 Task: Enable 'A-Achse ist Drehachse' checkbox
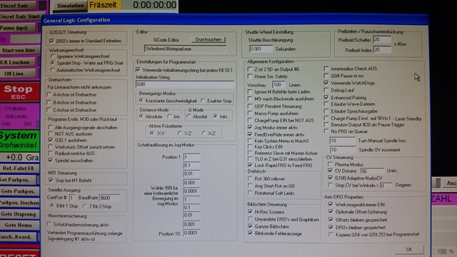coord(49,94)
